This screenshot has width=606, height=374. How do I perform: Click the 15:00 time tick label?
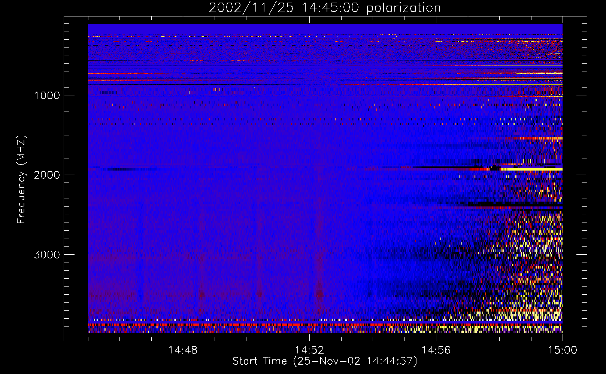[x=563, y=350]
